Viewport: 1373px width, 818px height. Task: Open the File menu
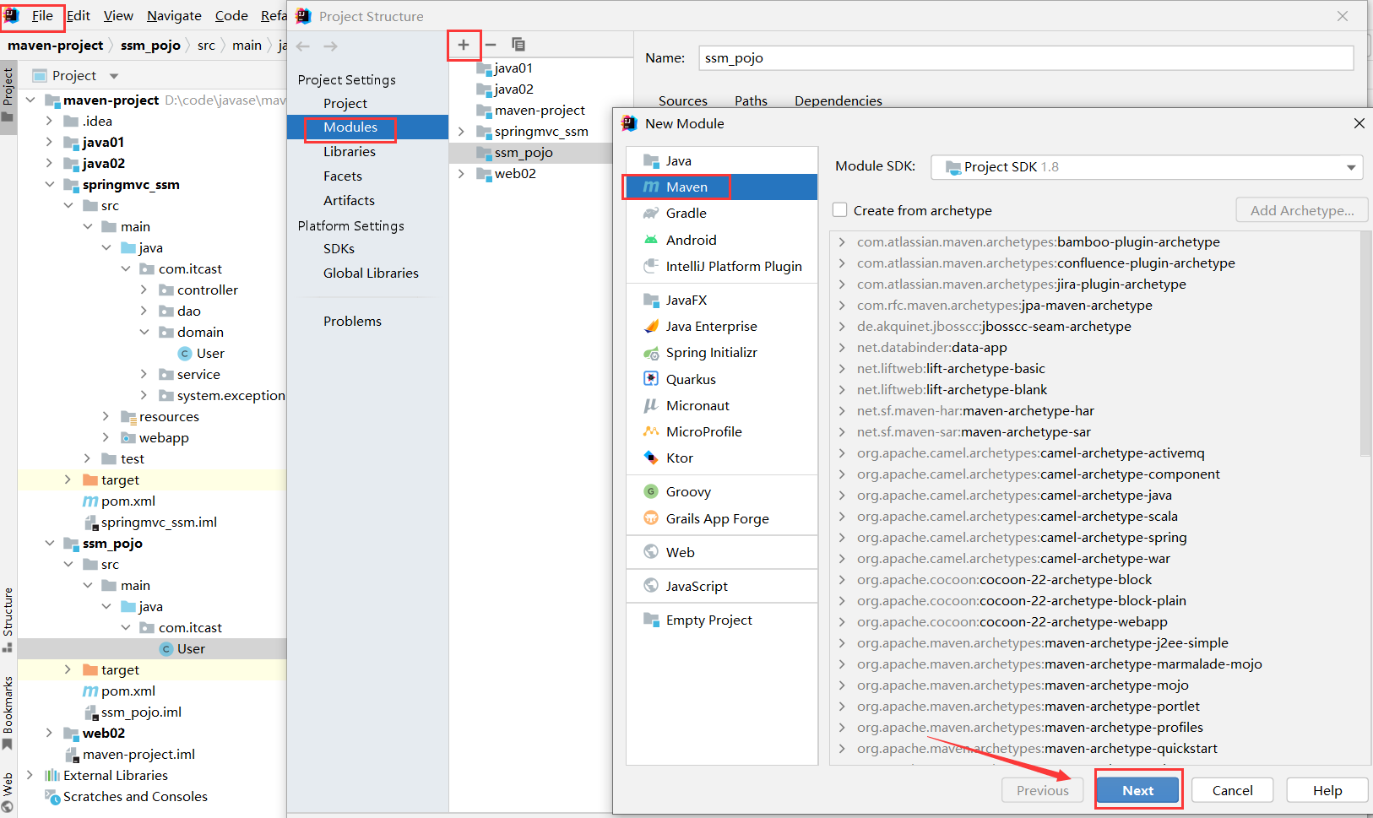click(x=42, y=15)
